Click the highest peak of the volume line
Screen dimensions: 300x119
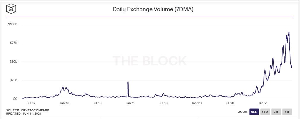(x=289, y=32)
